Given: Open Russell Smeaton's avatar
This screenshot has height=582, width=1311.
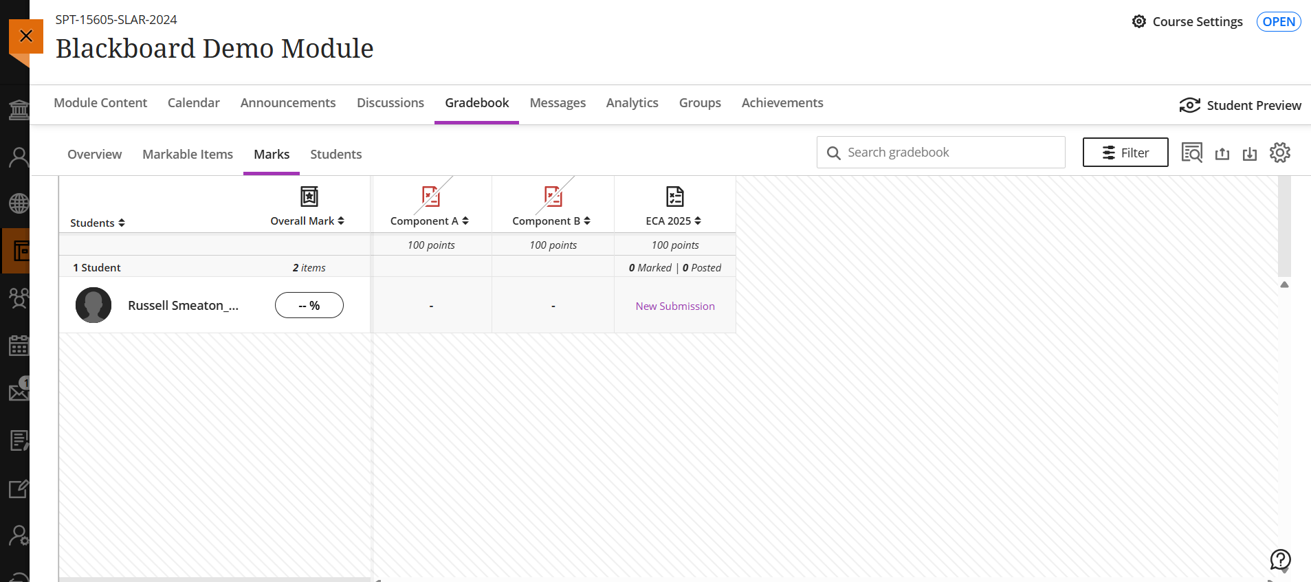Looking at the screenshot, I should (x=93, y=305).
